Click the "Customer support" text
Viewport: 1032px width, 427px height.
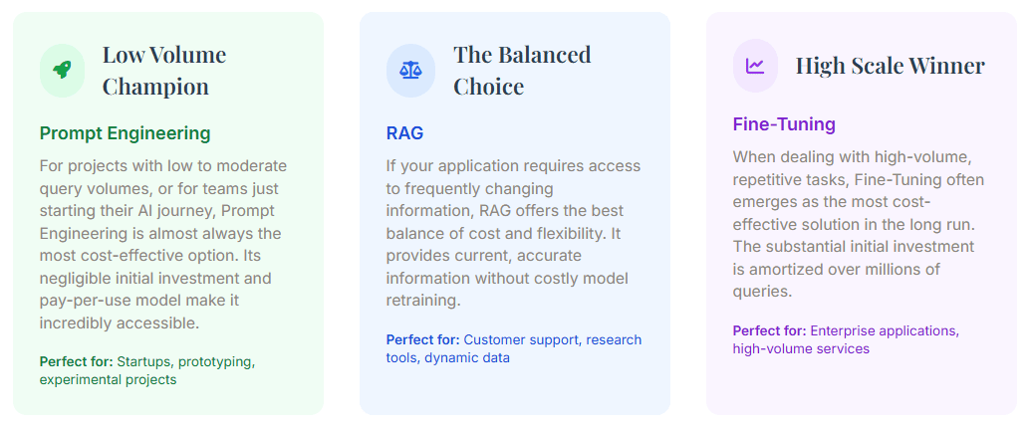click(x=522, y=339)
